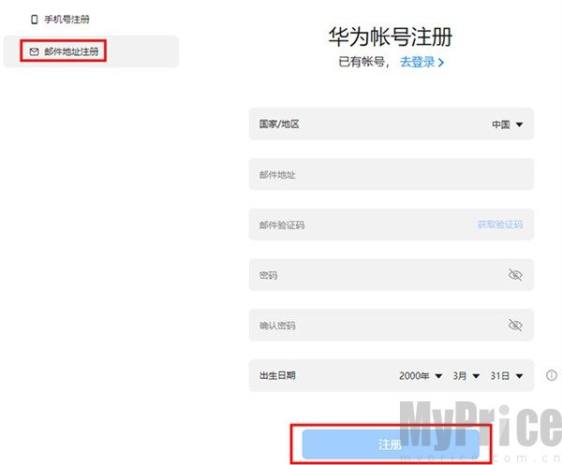562x465 pixels.
Task: Focus the 邮件地址 email input field
Action: 392,174
